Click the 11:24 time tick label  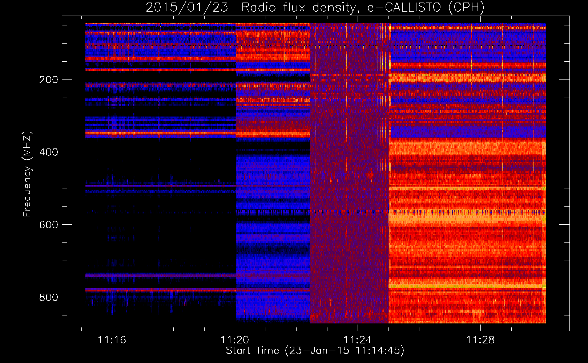[x=358, y=340]
